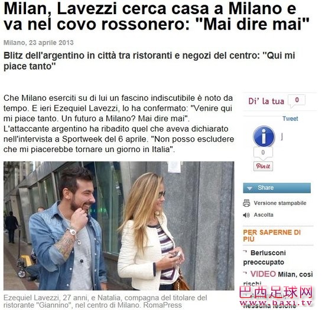Click the arrow bullet beside Berlusconi link
The height and width of the screenshot is (310, 325).
[x=245, y=252]
